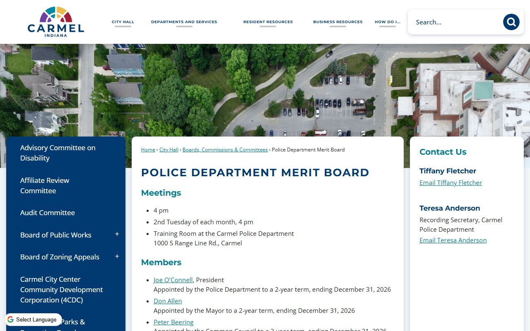The image size is (530, 331).
Task: Click the Google icon in Select Language
Action: coord(10,319)
